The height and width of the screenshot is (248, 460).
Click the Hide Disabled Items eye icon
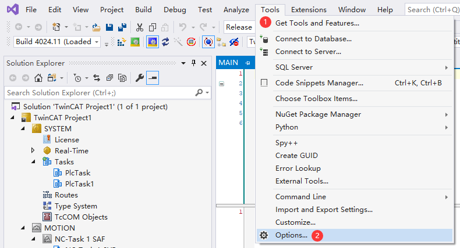pos(234,42)
